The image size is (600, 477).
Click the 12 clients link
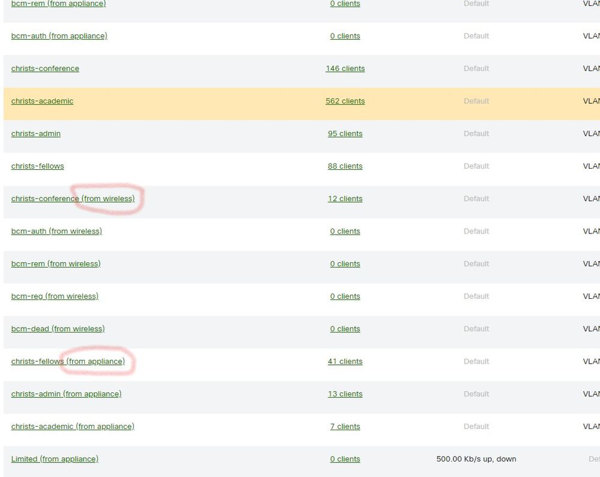[x=345, y=199]
